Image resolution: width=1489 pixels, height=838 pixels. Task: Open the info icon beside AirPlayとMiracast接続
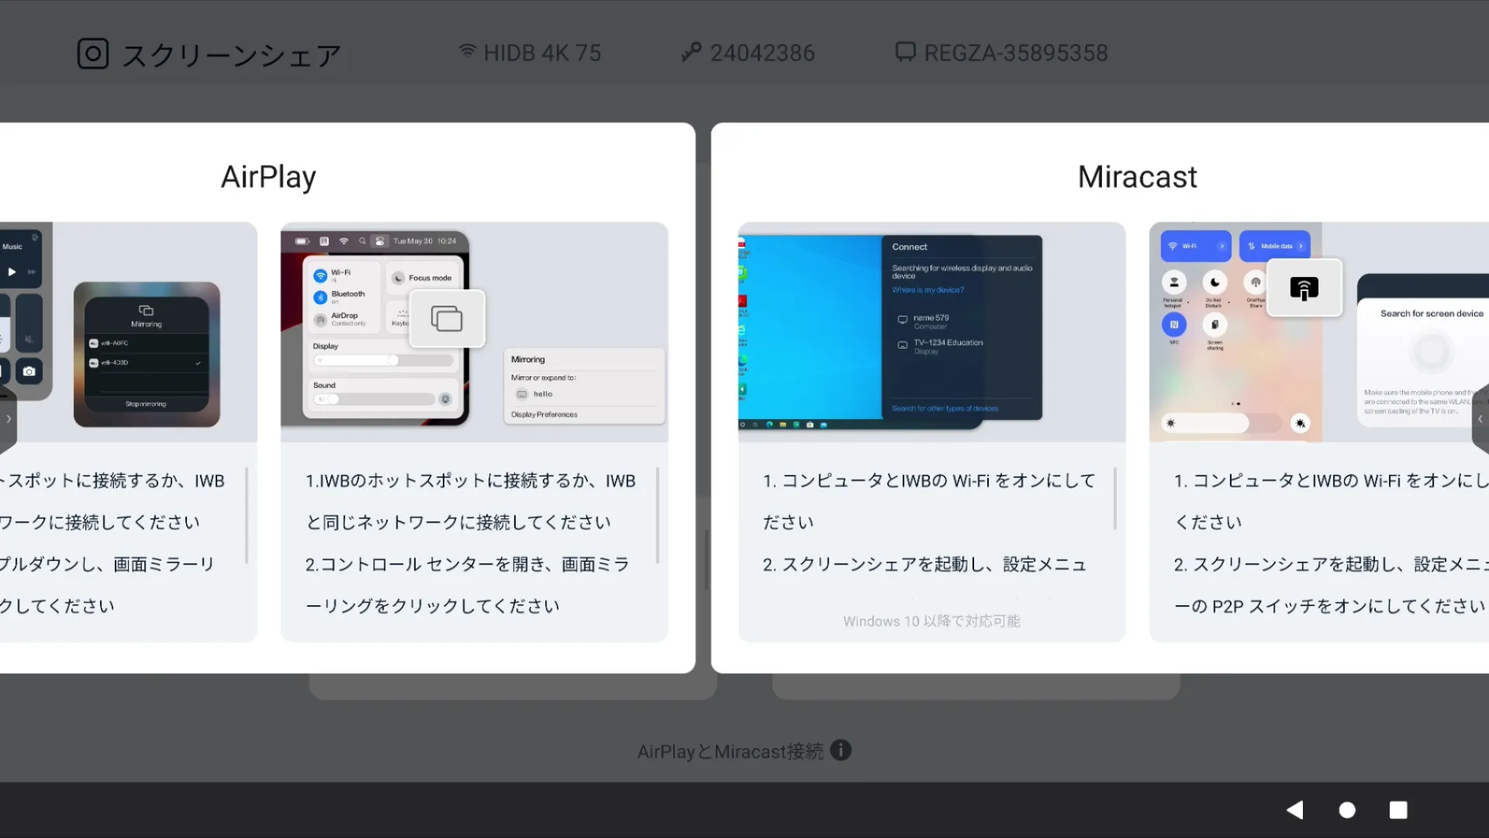[841, 750]
